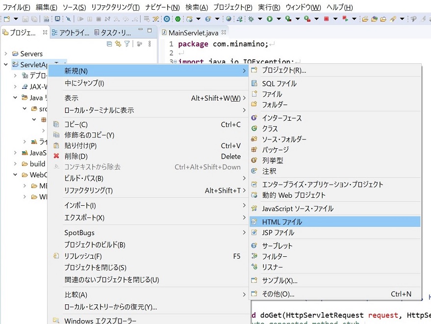The image size is (431, 324).
Task: Click the highlighter marker toolbar icon
Action: 393,19
